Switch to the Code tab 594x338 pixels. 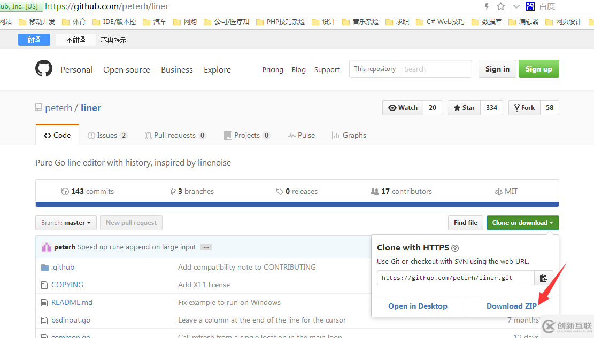click(57, 136)
